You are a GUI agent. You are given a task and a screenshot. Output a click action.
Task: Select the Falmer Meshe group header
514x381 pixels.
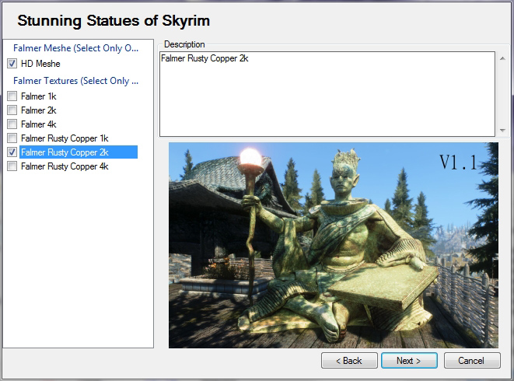point(75,48)
